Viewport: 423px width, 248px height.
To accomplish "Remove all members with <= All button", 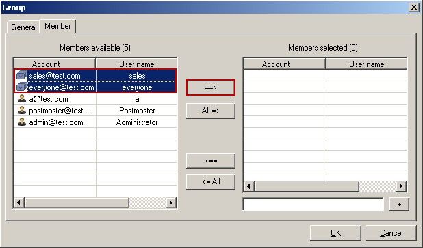I will [211, 182].
